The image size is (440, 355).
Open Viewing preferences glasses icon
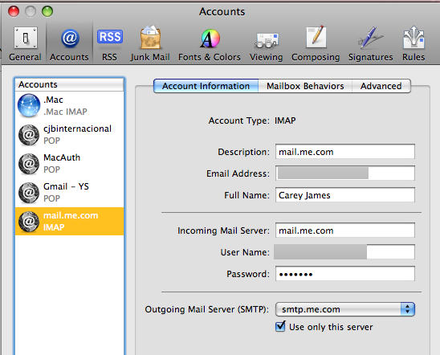pos(266,41)
